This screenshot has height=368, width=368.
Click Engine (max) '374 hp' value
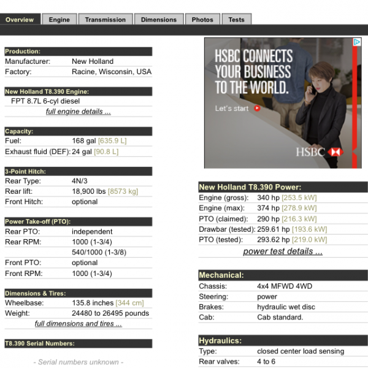coord(268,208)
